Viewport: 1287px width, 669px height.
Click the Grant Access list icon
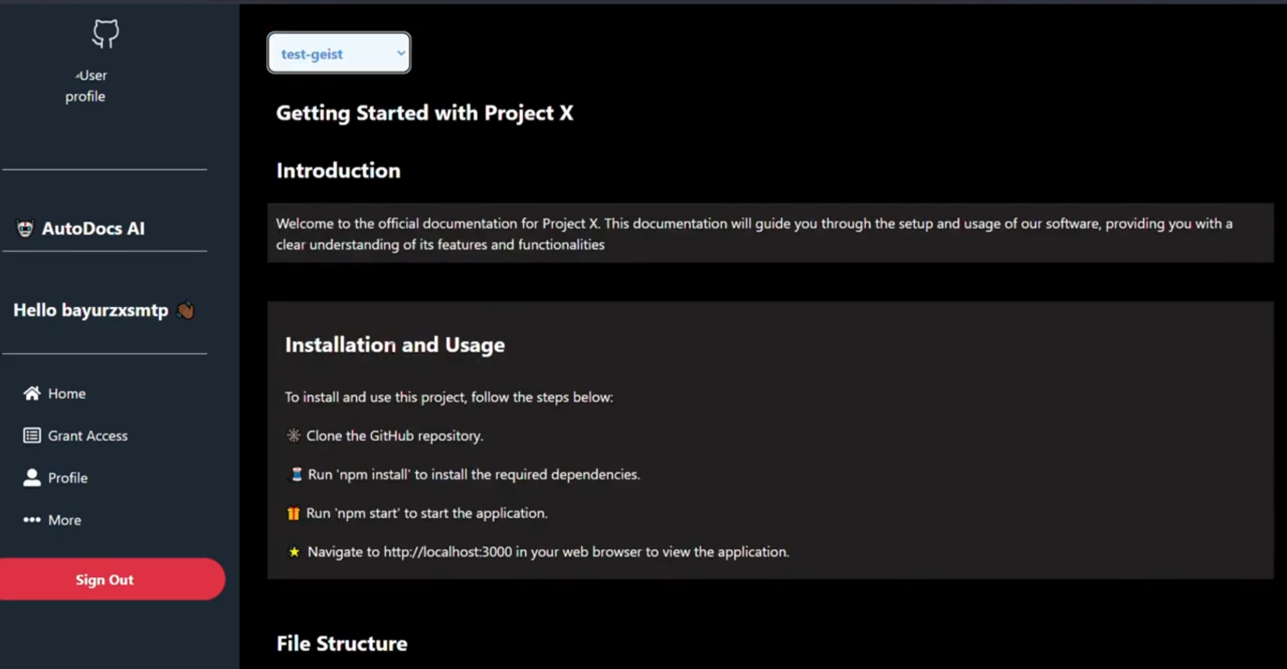pyautogui.click(x=32, y=436)
